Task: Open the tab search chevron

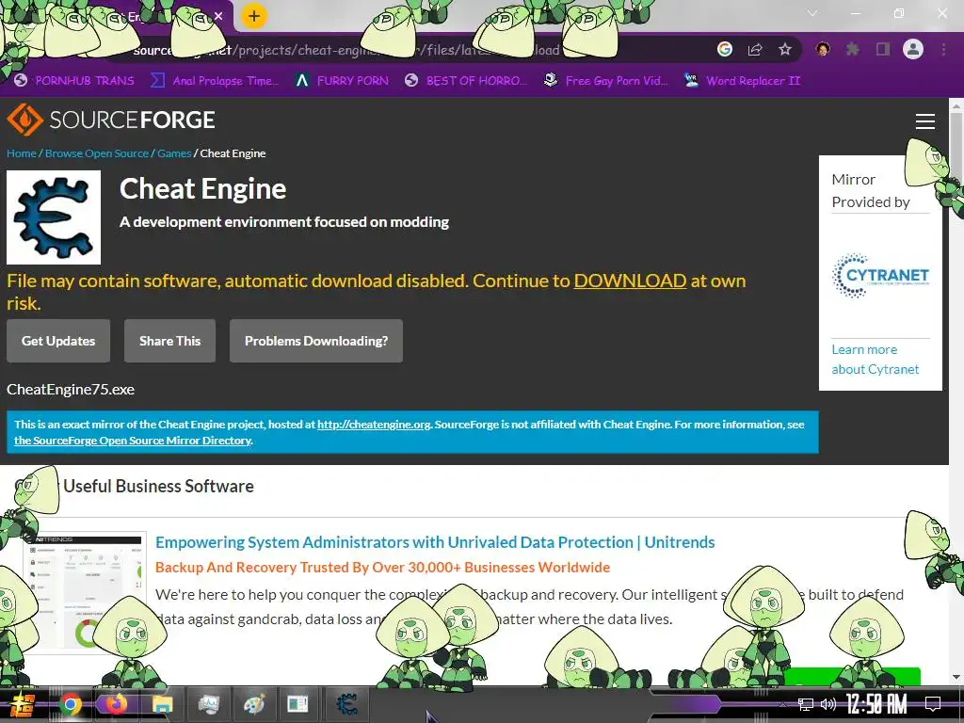Action: [x=812, y=13]
